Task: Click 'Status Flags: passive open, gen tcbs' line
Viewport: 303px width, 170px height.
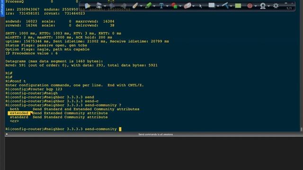Action: [46, 45]
